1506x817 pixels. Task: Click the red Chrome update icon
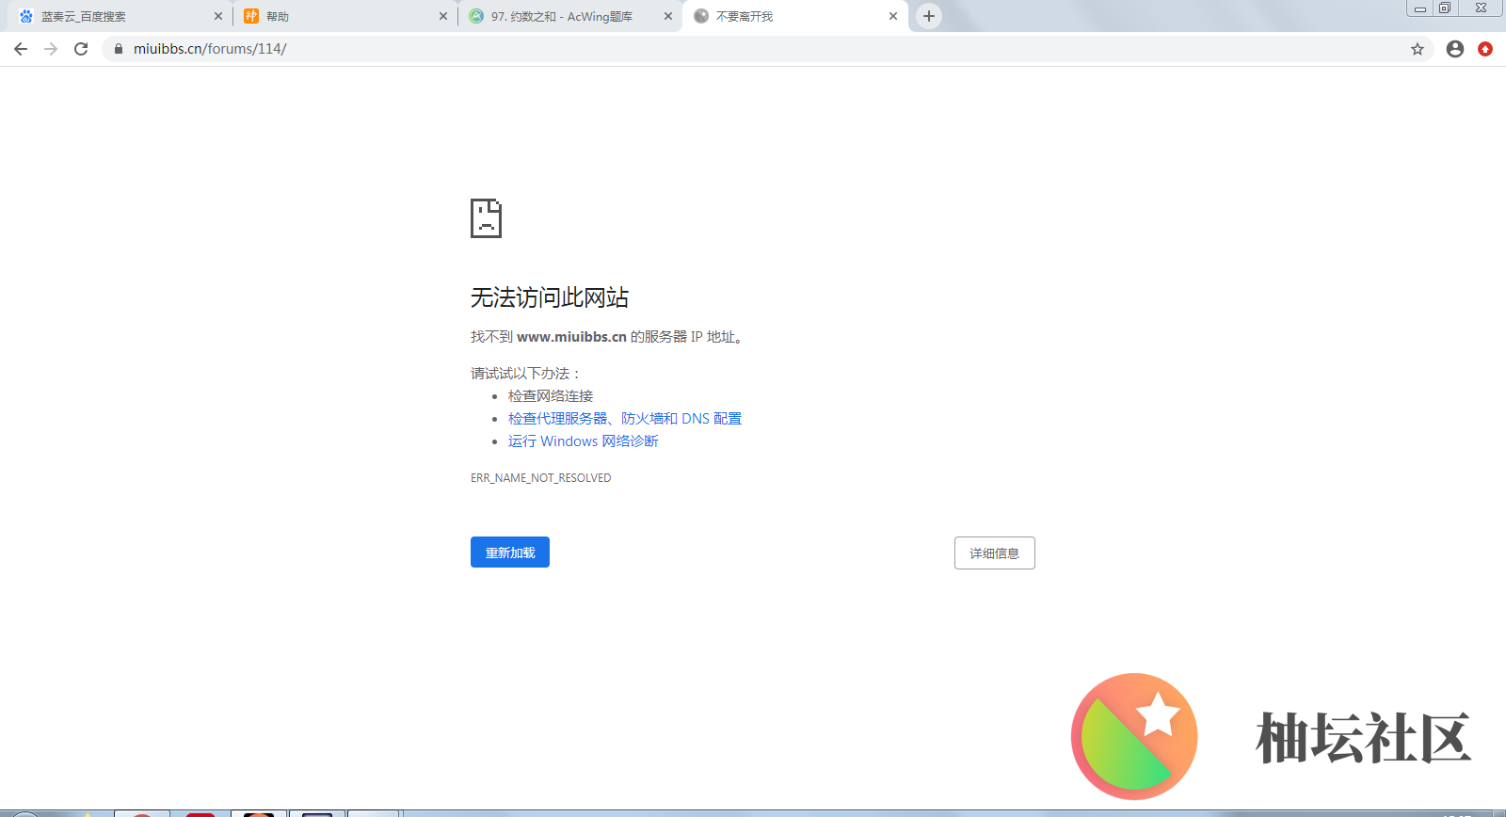click(x=1485, y=49)
